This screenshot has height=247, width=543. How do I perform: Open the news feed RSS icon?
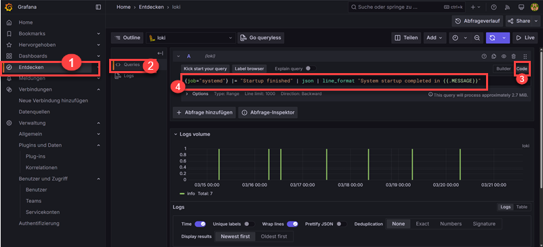(x=508, y=7)
